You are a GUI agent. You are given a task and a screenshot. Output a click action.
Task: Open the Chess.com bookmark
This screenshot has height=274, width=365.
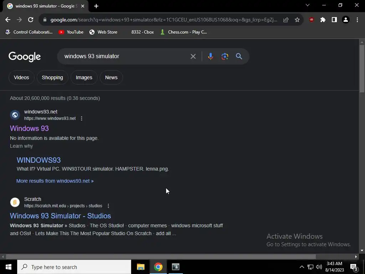(x=184, y=32)
